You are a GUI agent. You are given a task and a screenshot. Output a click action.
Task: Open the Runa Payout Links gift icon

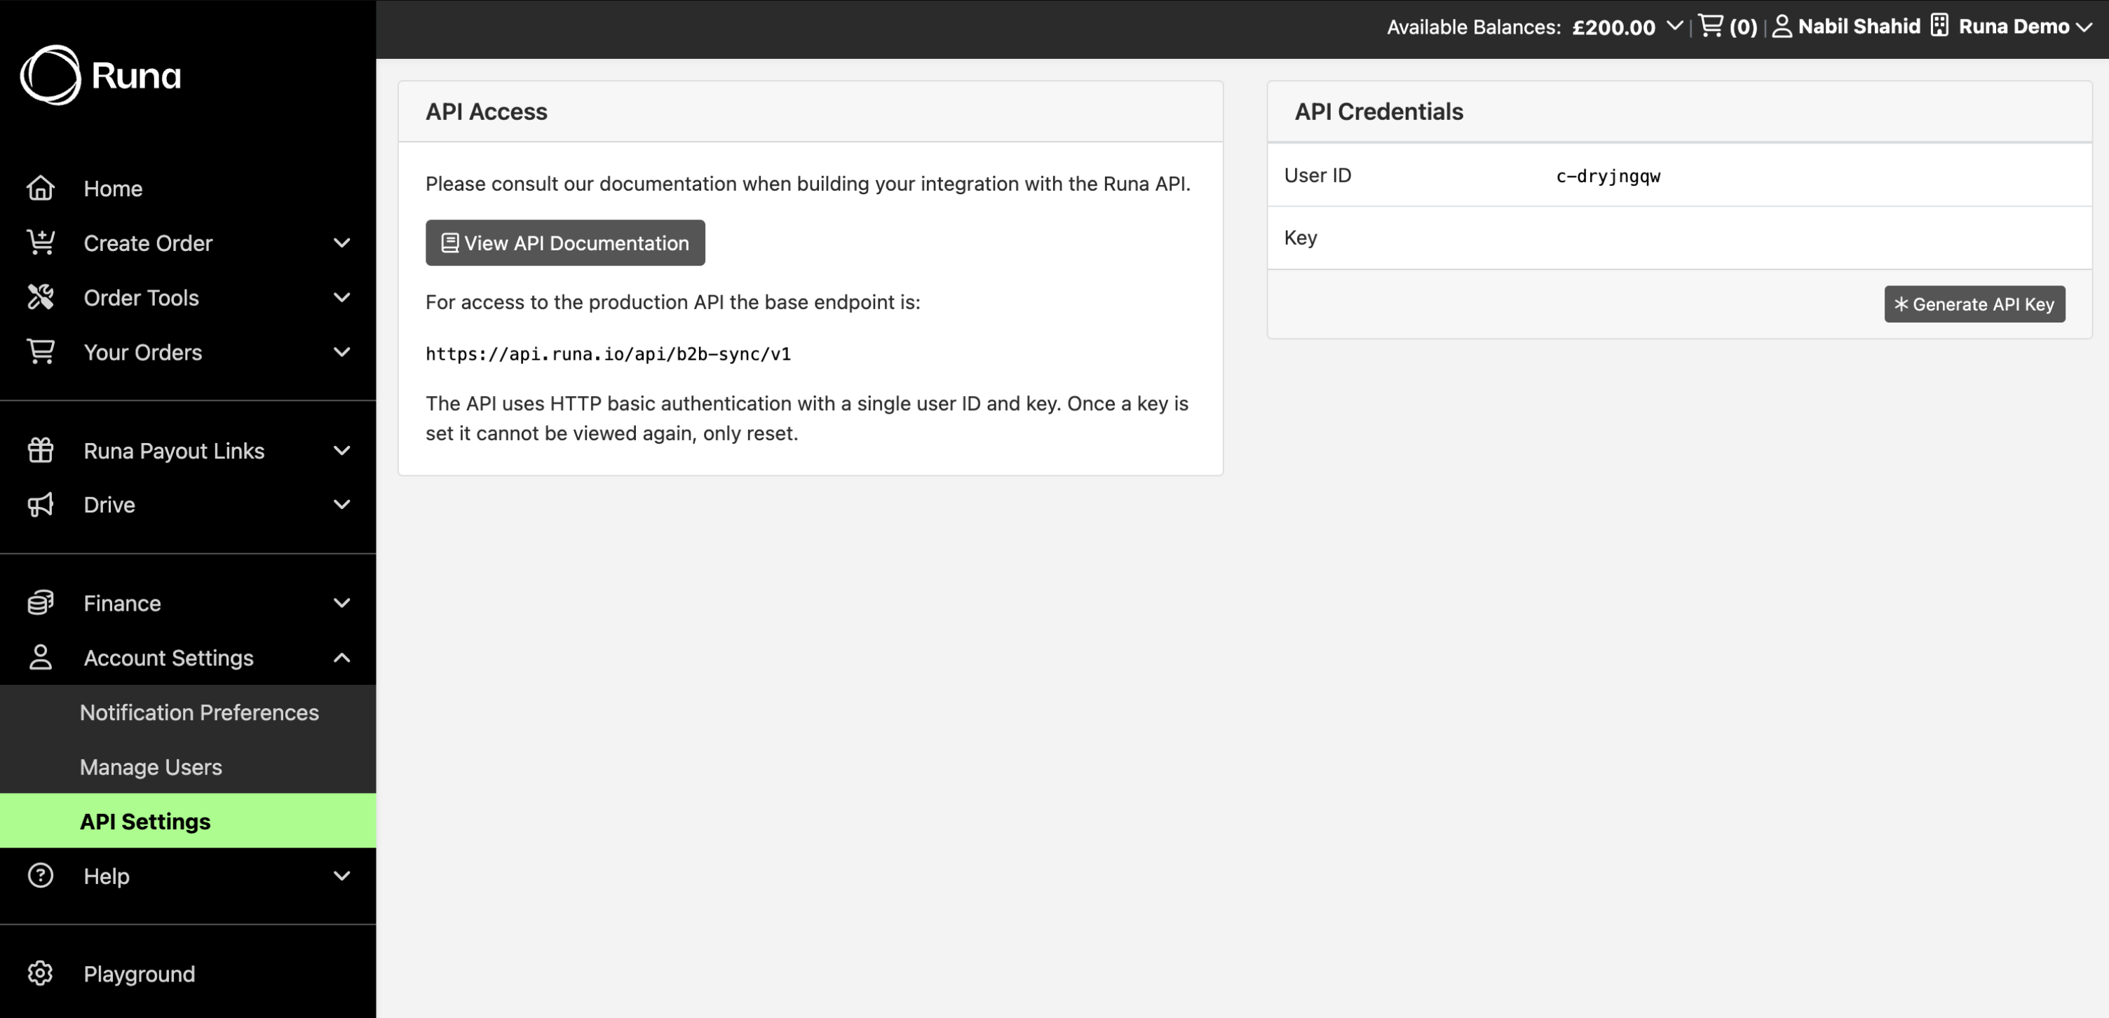41,449
